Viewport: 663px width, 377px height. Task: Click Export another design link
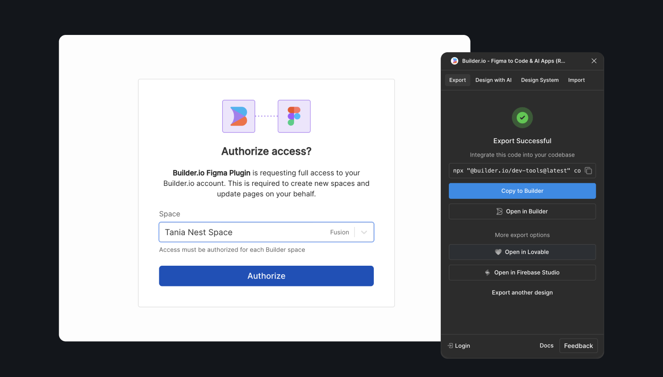[x=522, y=292]
